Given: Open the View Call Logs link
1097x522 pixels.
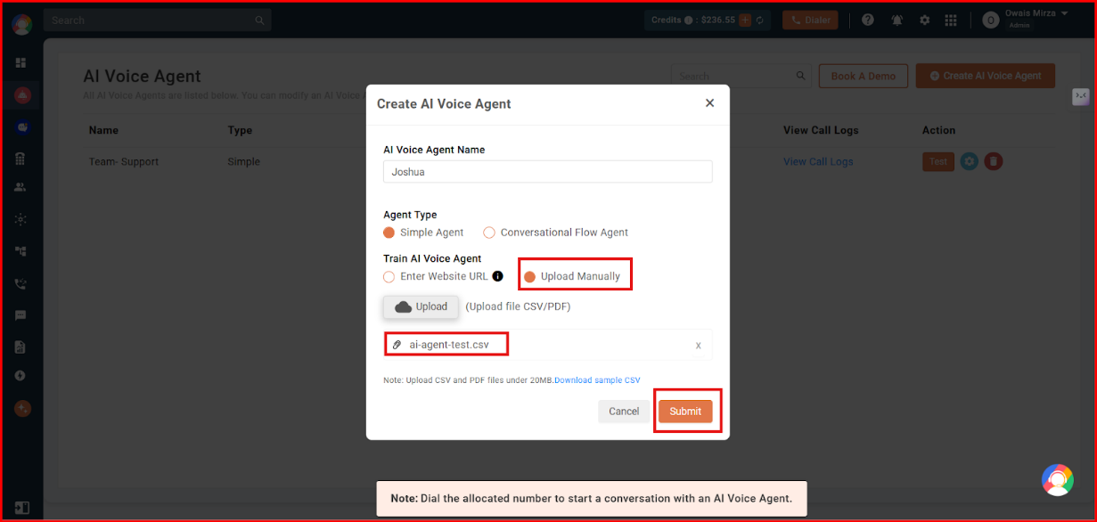Looking at the screenshot, I should (818, 162).
